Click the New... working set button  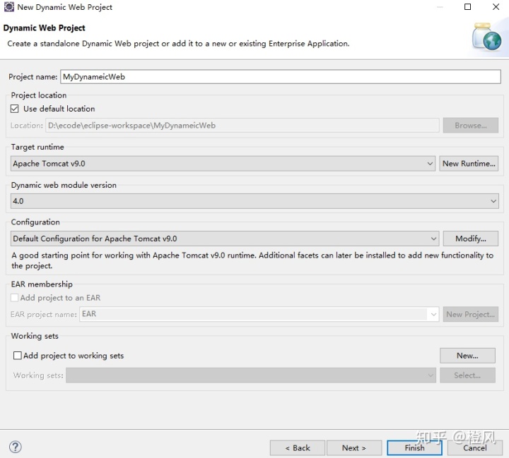467,356
